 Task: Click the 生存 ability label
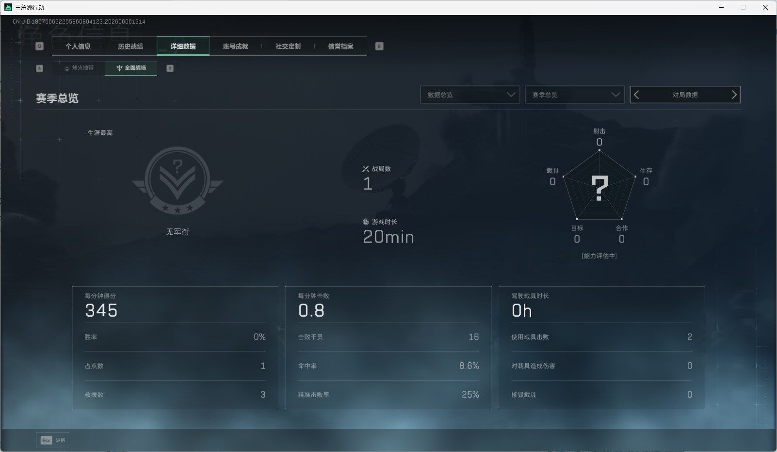pyautogui.click(x=646, y=171)
